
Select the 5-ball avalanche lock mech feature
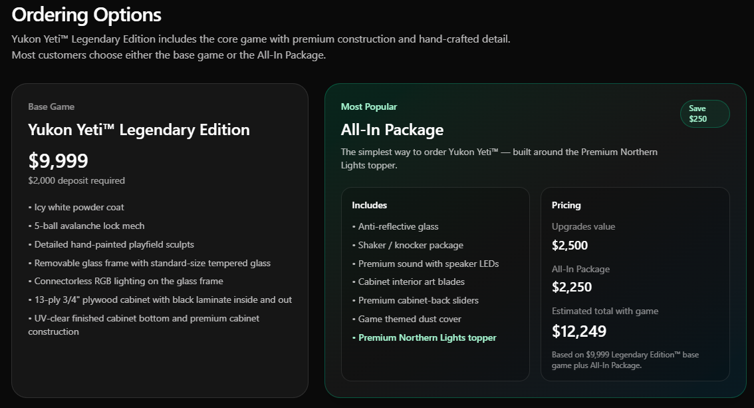tap(89, 226)
